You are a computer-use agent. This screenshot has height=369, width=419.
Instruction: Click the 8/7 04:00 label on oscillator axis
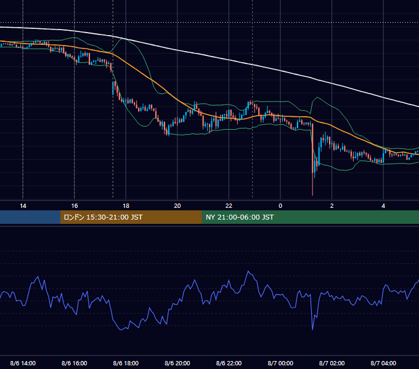click(383, 363)
